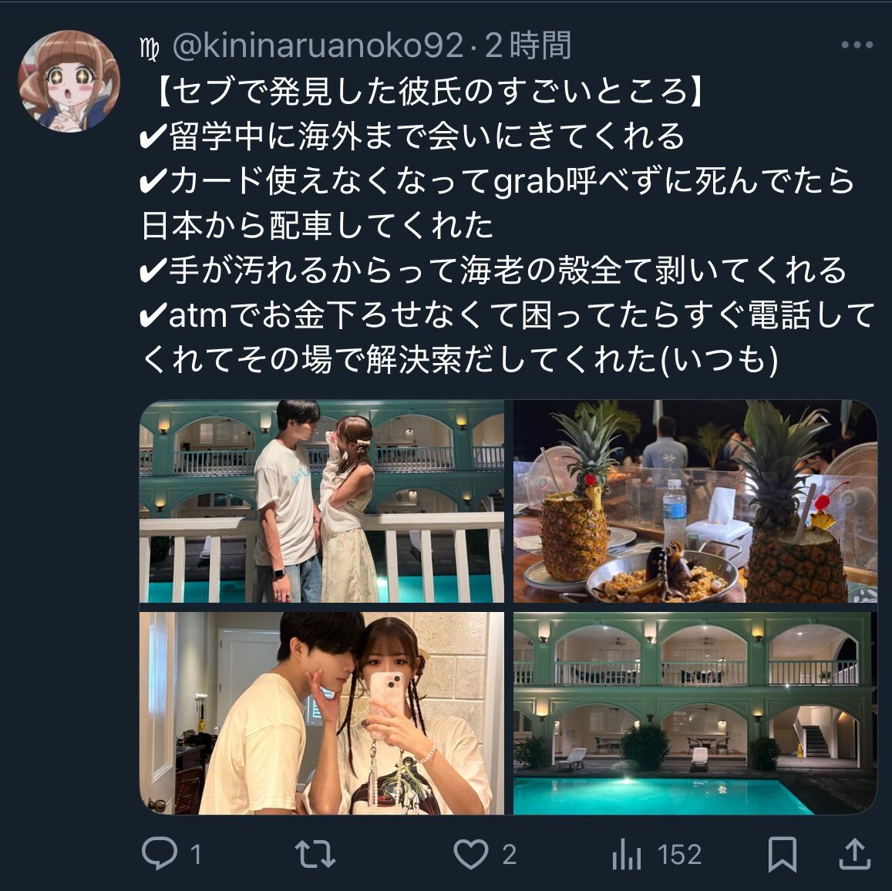Click the like count number 2

[509, 855]
